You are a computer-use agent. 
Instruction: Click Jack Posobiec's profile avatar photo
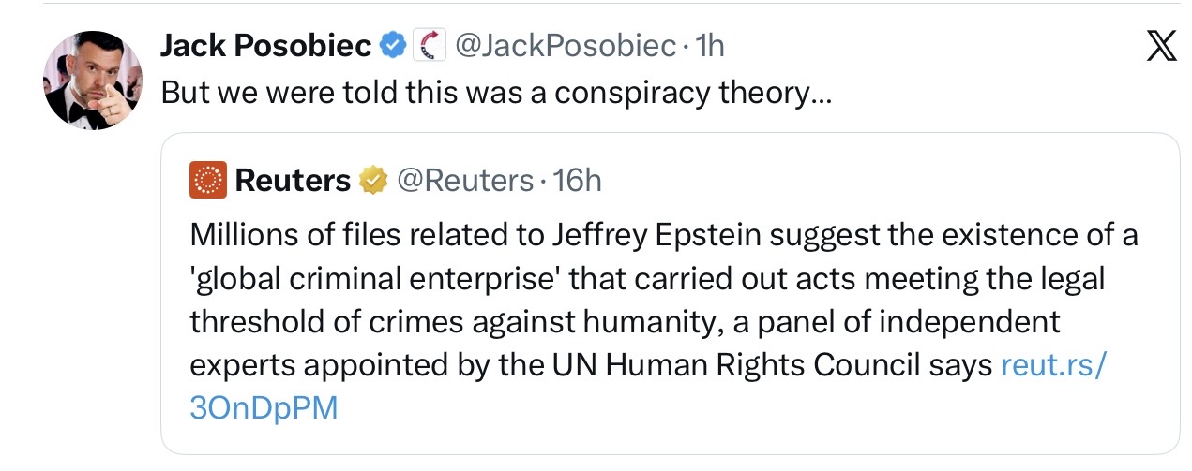click(92, 79)
